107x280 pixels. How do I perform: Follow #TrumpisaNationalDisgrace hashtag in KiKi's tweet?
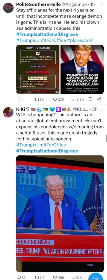pos(47,151)
